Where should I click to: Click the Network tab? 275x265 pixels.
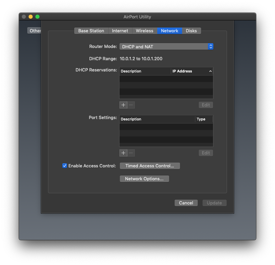[169, 31]
